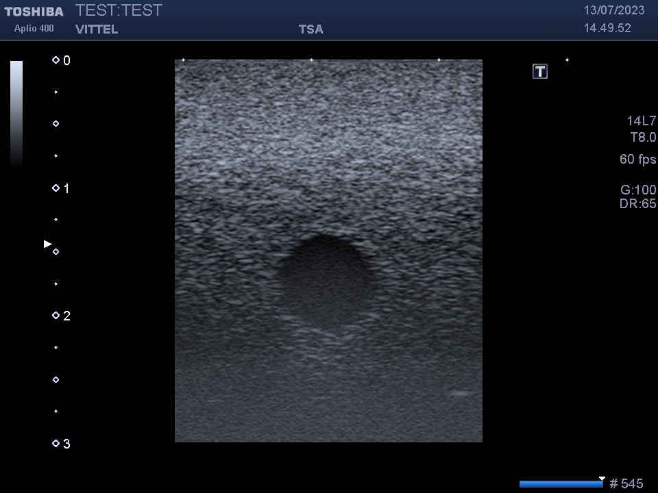
Task: Click the VITTEL study label
Action: point(96,29)
